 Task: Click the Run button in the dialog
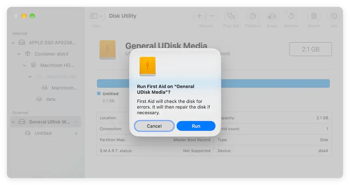pyautogui.click(x=196, y=126)
